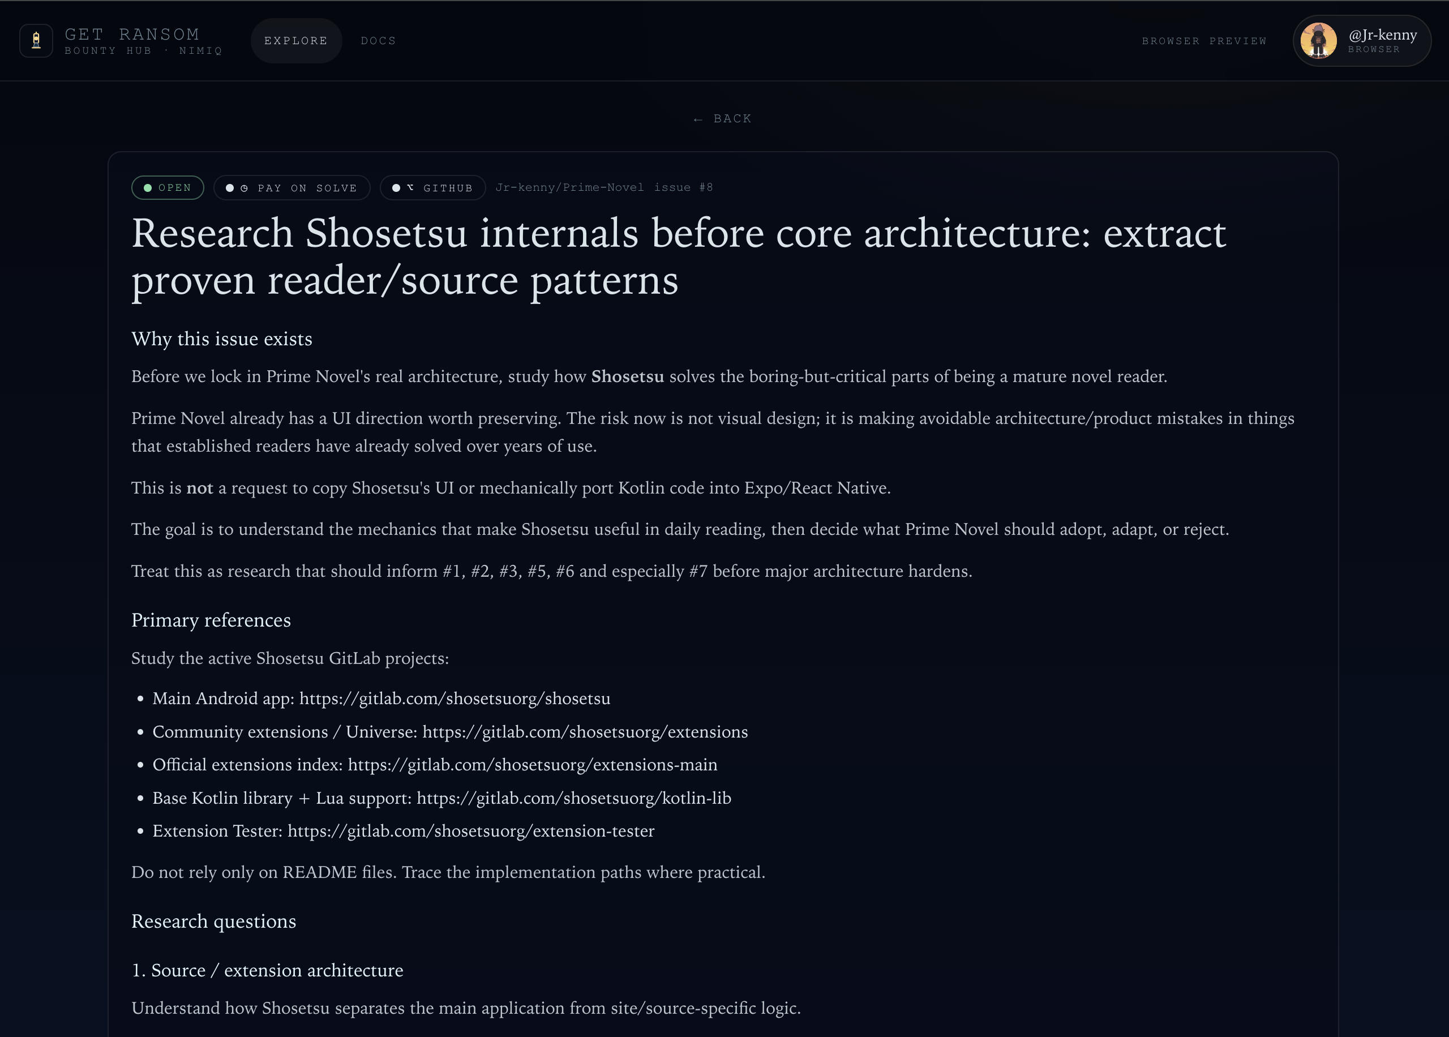
Task: Open the shosetsuorg/extensions-main URL
Action: pos(533,764)
